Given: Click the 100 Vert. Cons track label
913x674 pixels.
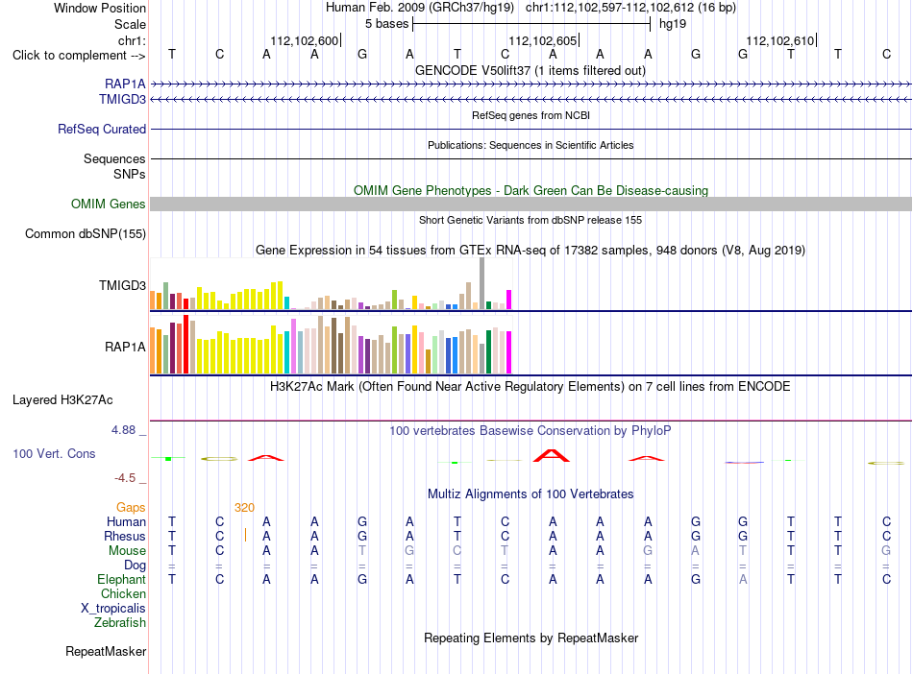Looking at the screenshot, I should point(54,453).
